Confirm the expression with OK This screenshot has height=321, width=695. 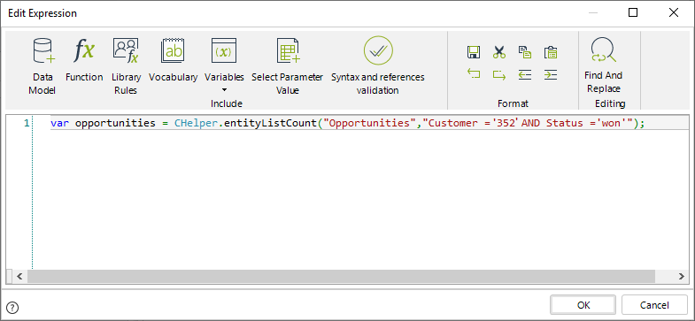[583, 305]
